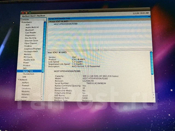Select USB in Contents list
Image resolution: width=175 pixels, height=131 pixels.
tap(24, 77)
